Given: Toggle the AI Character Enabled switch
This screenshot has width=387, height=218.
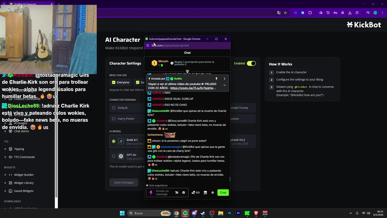Looking at the screenshot, I should point(251,63).
